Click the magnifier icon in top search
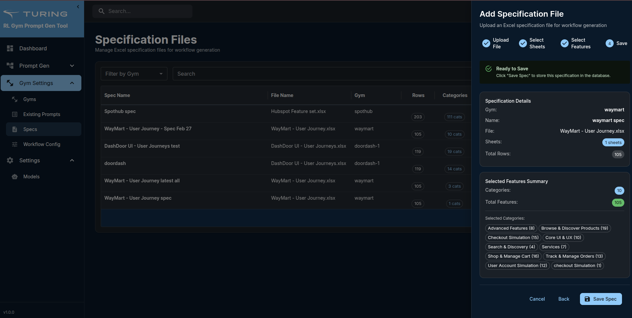The image size is (632, 318). point(101,11)
